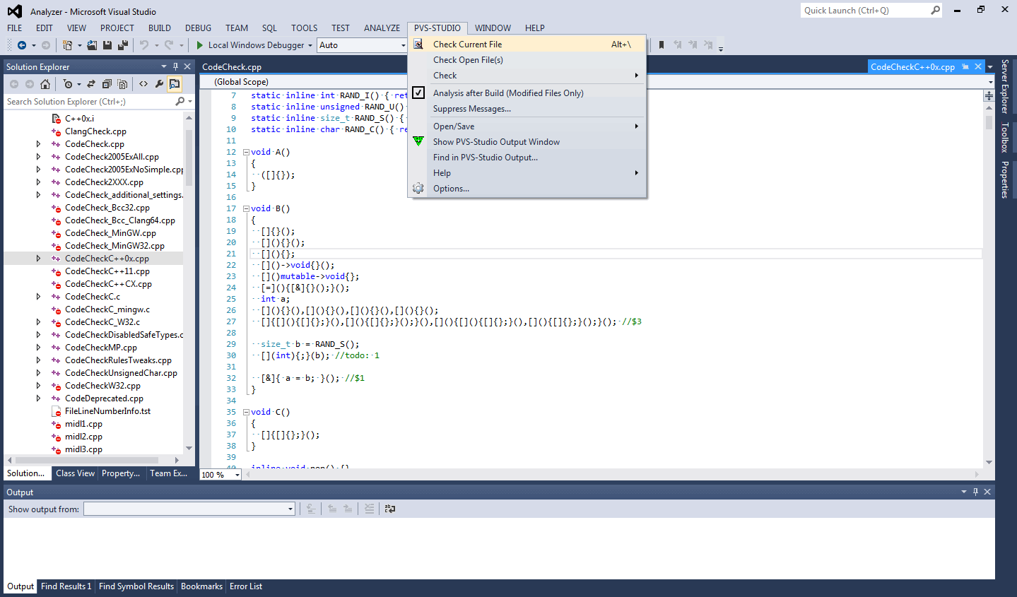Click the Open File toolbar icon
The height and width of the screenshot is (597, 1017).
click(x=92, y=45)
